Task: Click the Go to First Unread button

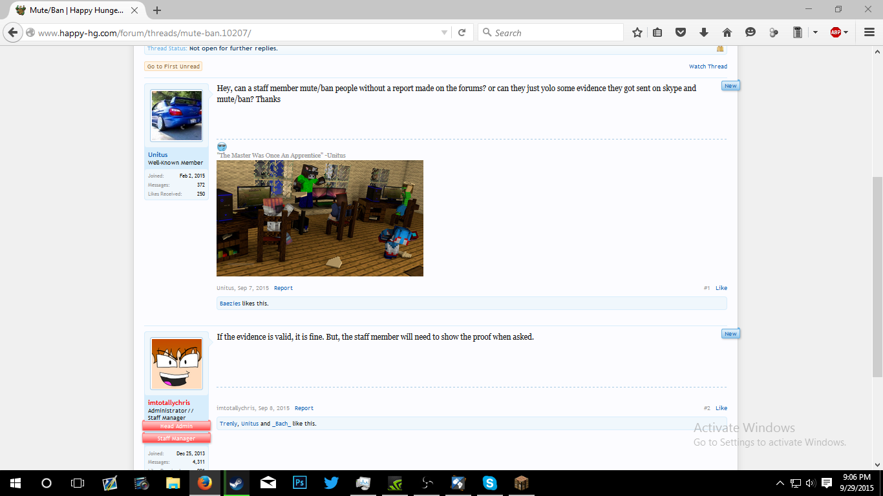Action: (x=173, y=67)
